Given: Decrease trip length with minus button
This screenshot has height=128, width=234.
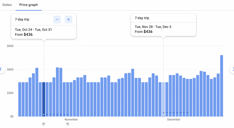Looking at the screenshot, I should [x=57, y=19].
